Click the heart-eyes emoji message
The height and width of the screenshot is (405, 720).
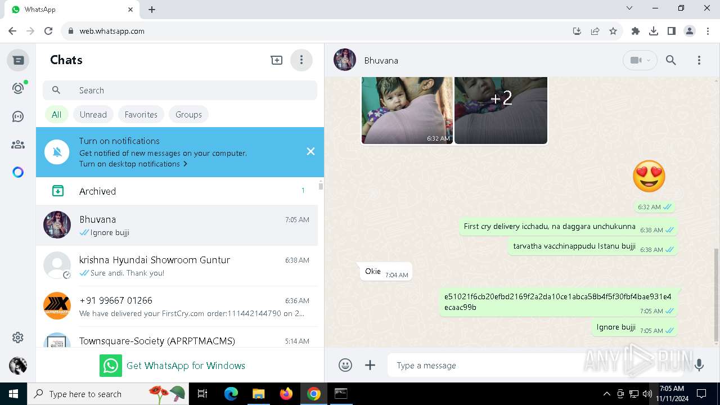coord(649,176)
